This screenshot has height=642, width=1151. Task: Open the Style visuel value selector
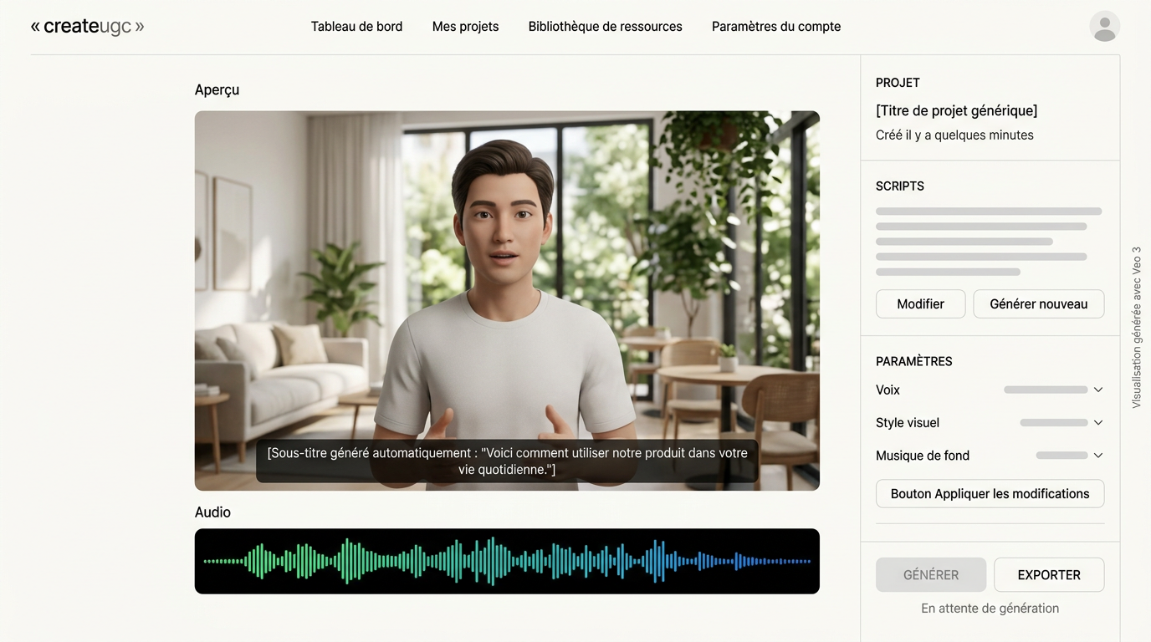click(1054, 422)
